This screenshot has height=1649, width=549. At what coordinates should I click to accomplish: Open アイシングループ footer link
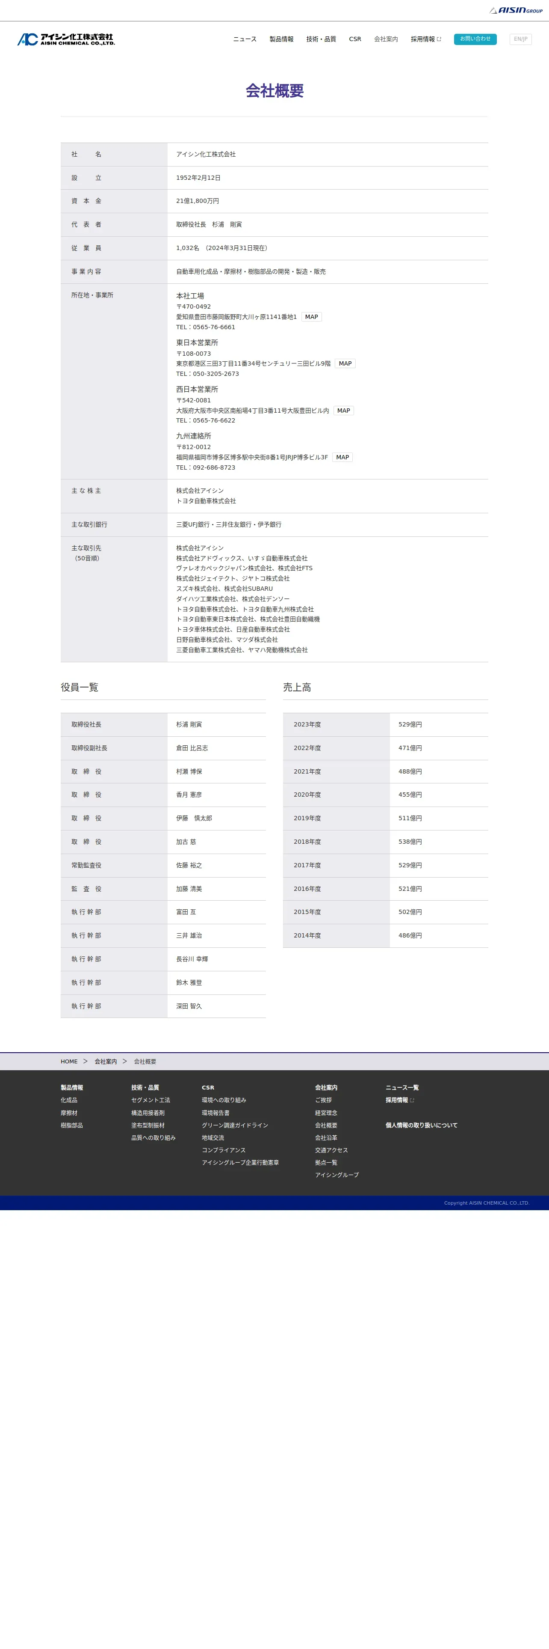click(337, 1175)
